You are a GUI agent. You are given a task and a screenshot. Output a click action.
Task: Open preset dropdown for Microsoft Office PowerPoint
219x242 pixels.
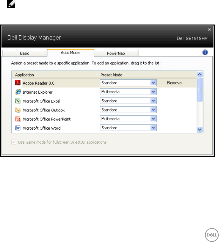[x=128, y=119]
